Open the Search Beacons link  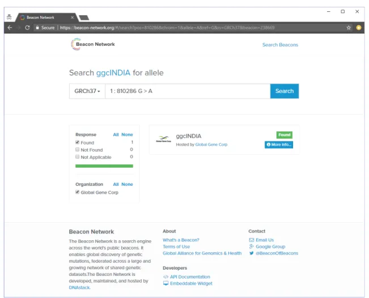tap(280, 45)
